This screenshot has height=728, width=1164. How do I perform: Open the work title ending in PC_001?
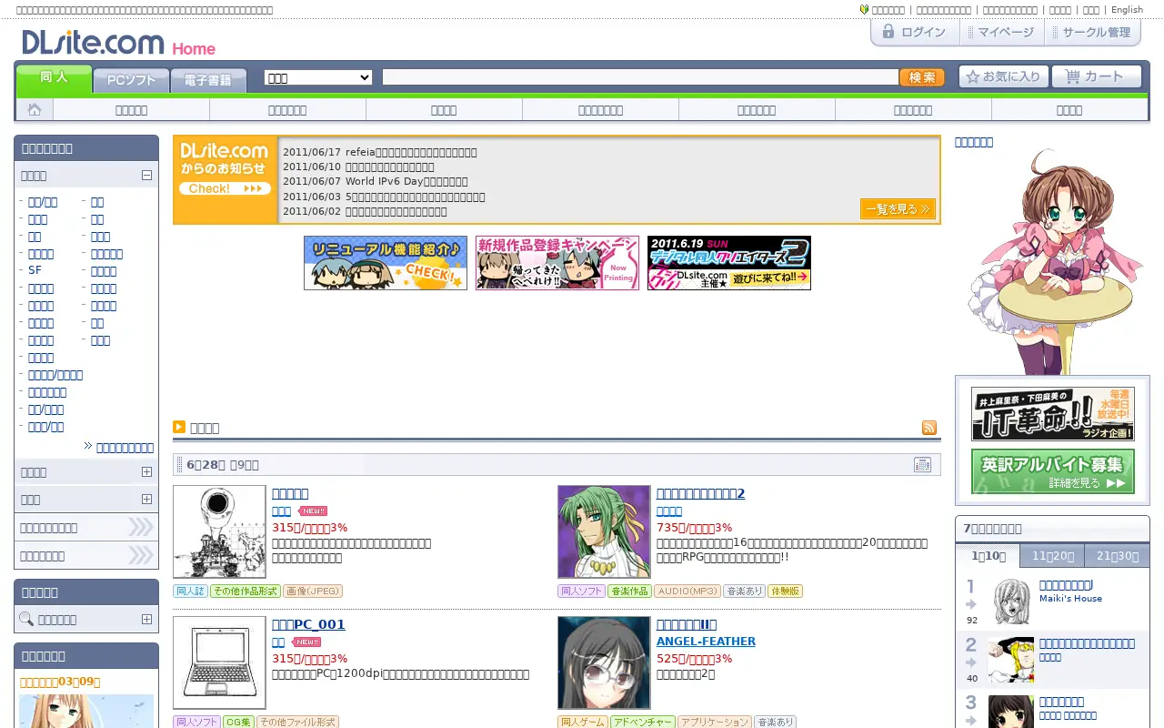(308, 624)
